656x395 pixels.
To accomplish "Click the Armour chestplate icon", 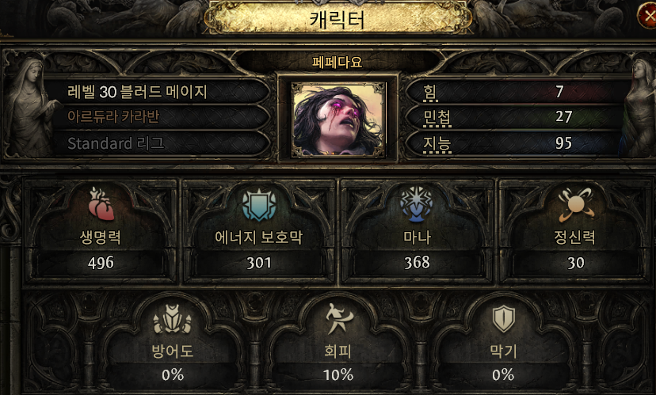I will (x=173, y=319).
